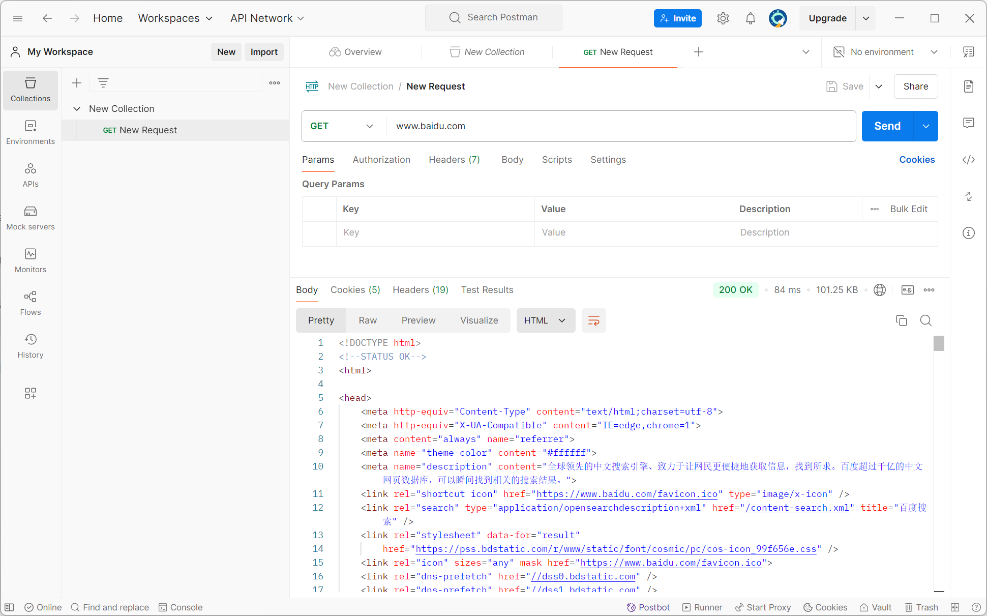
Task: Click the network globe icon in response
Action: [880, 290]
